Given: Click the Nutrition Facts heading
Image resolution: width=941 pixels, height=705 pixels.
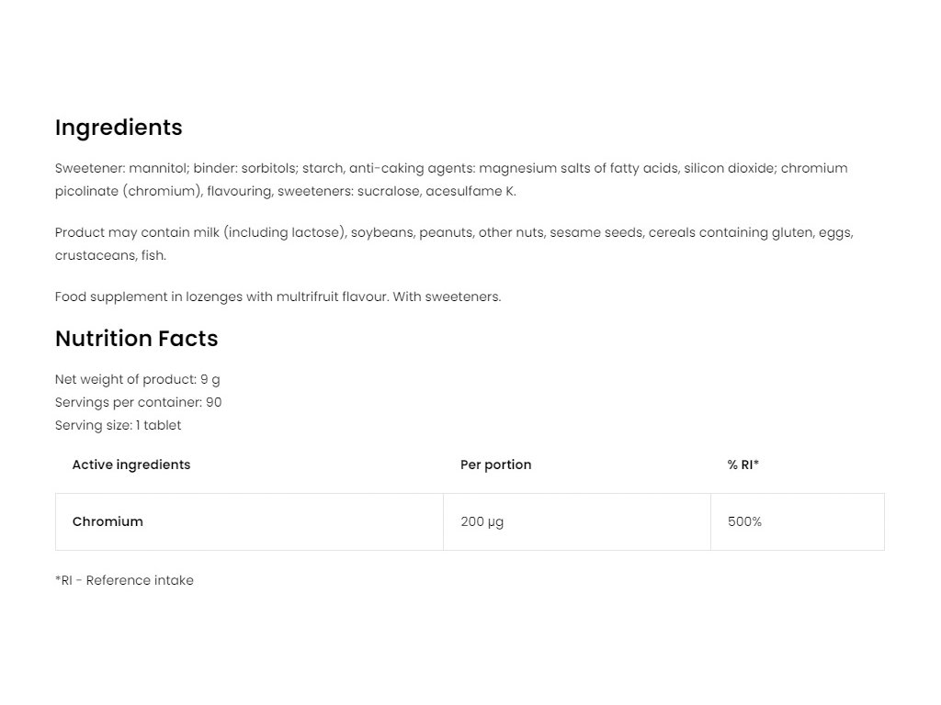Looking at the screenshot, I should (136, 339).
